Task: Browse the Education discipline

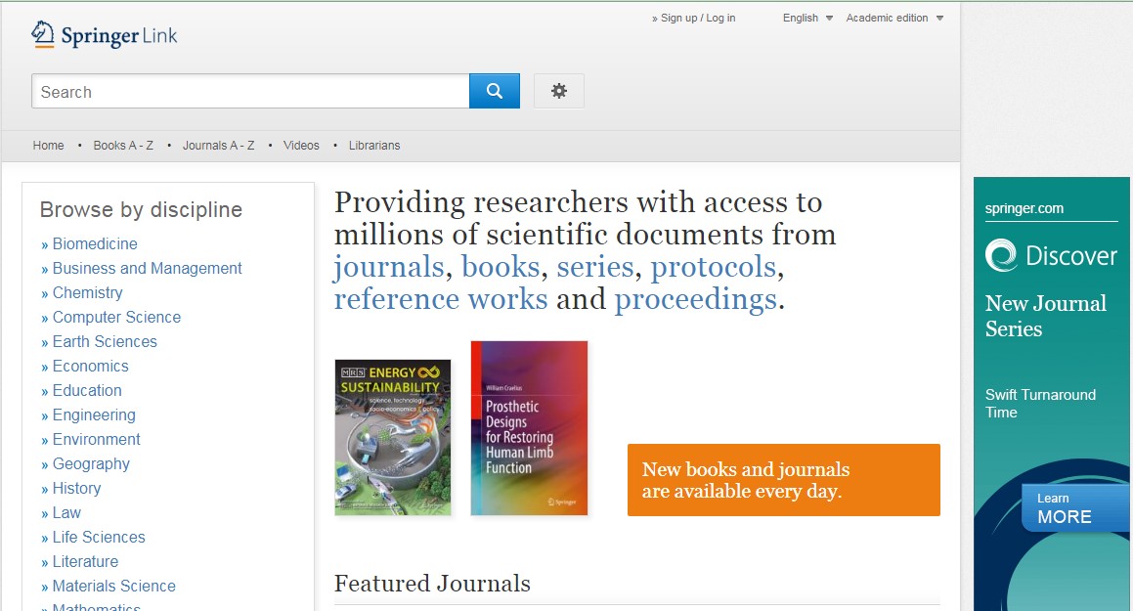Action: (87, 391)
